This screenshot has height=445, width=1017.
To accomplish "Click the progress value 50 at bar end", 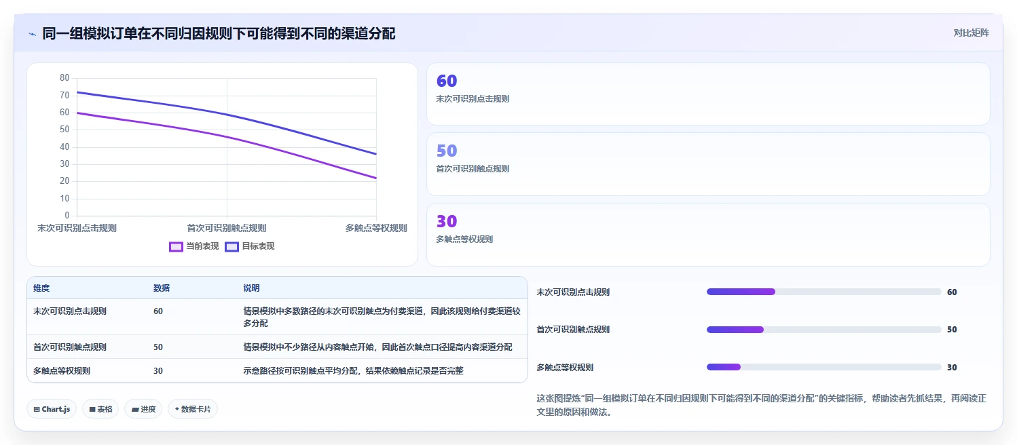I will tap(952, 330).
